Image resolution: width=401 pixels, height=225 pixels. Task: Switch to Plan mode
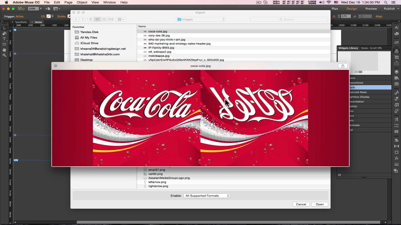click(x=335, y=9)
